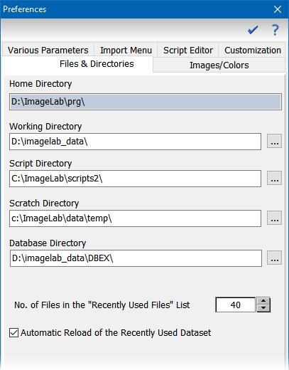Select the Files & Directories tab
The width and height of the screenshot is (289, 370).
pos(97,64)
